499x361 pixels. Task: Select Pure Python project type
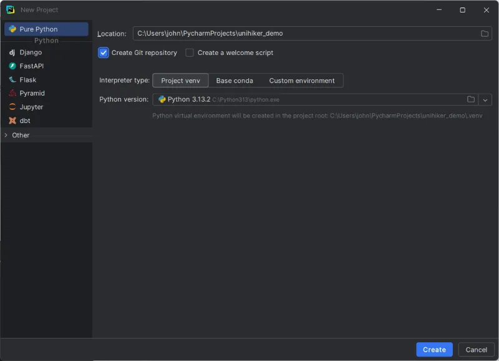pyautogui.click(x=46, y=29)
